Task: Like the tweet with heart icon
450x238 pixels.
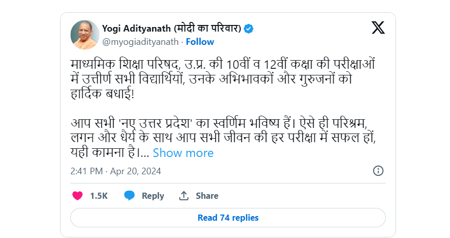Action: click(77, 196)
